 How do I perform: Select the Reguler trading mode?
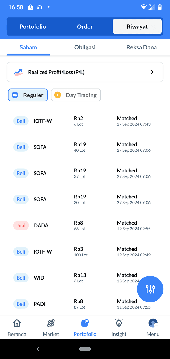28,95
